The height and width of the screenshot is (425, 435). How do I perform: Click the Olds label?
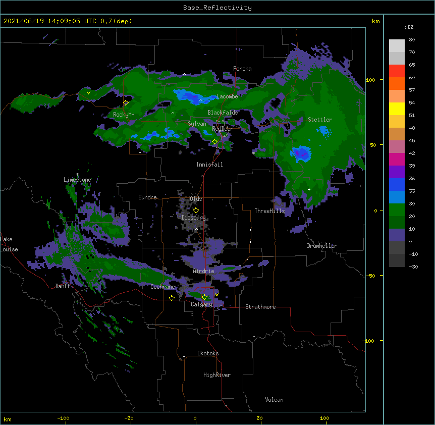coord(196,199)
